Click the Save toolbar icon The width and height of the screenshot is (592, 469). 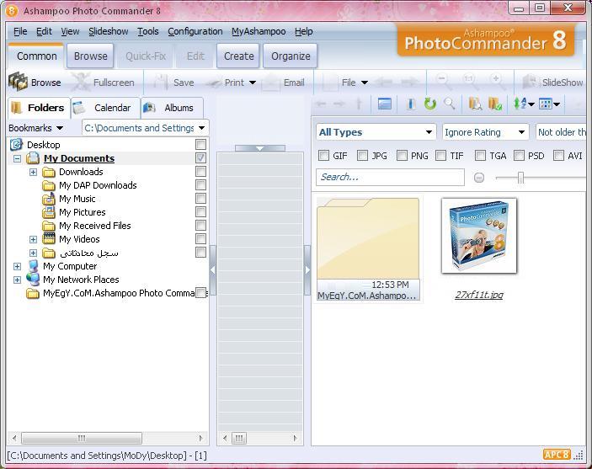tap(161, 82)
